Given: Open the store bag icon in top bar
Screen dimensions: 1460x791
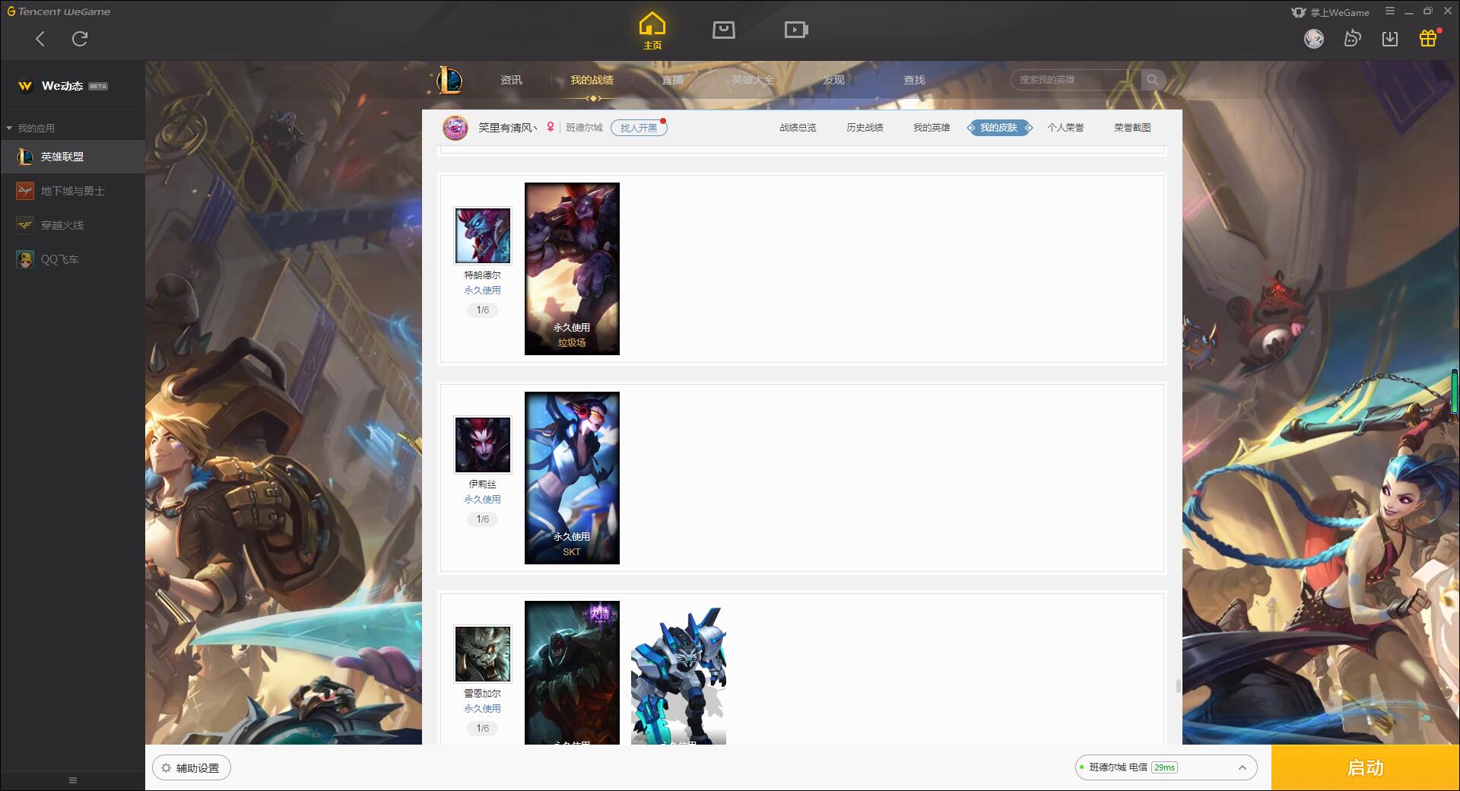Looking at the screenshot, I should tap(724, 30).
